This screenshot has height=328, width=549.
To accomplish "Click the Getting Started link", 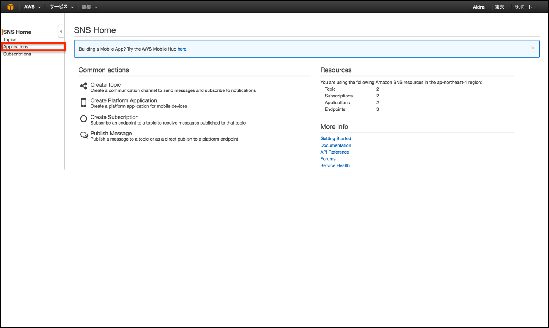I will (335, 138).
